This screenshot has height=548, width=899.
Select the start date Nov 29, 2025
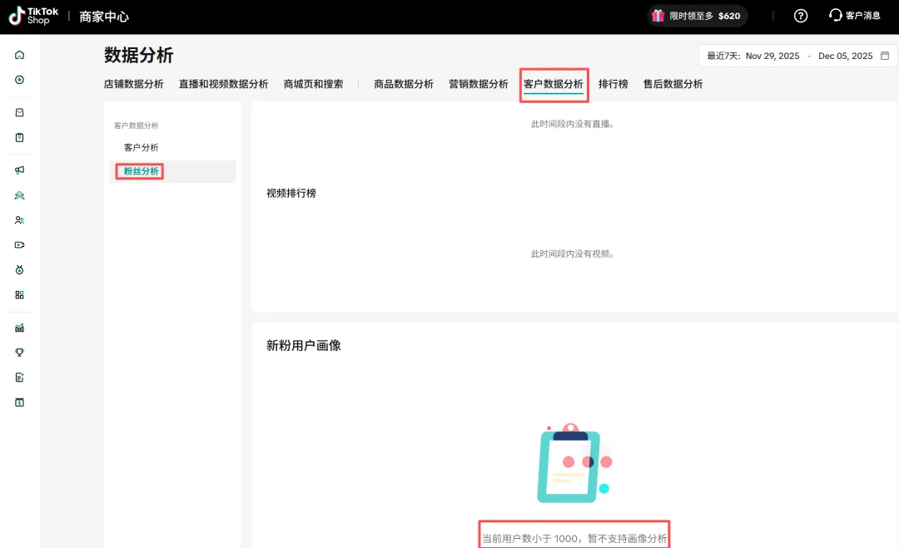(772, 56)
